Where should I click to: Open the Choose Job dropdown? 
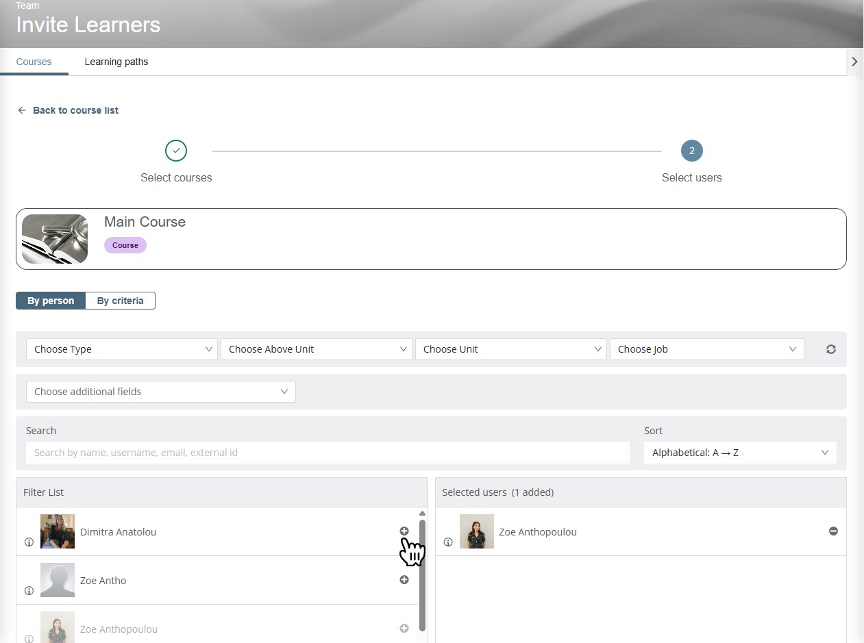click(706, 349)
